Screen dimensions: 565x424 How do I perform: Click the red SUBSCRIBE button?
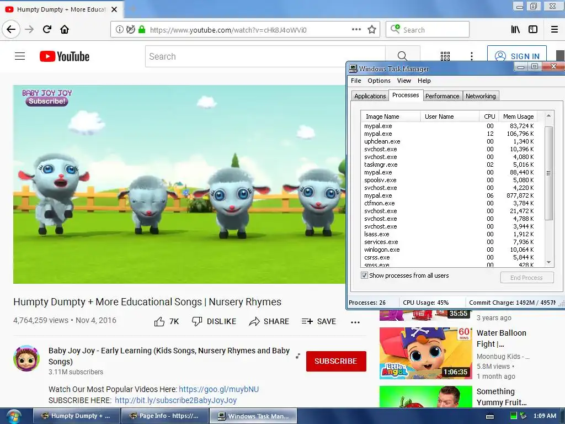tap(336, 361)
